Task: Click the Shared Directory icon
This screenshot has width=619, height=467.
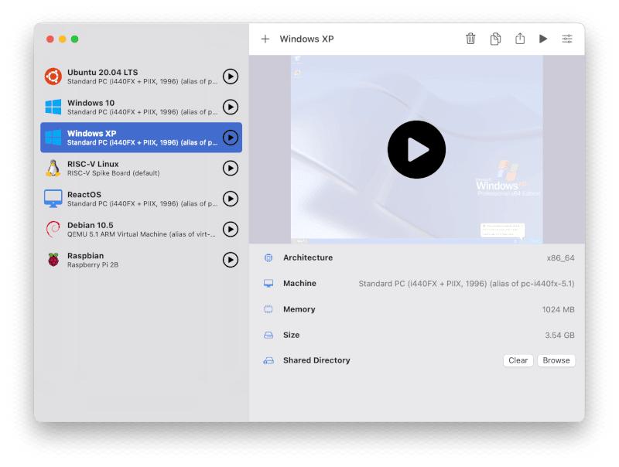Action: [268, 360]
